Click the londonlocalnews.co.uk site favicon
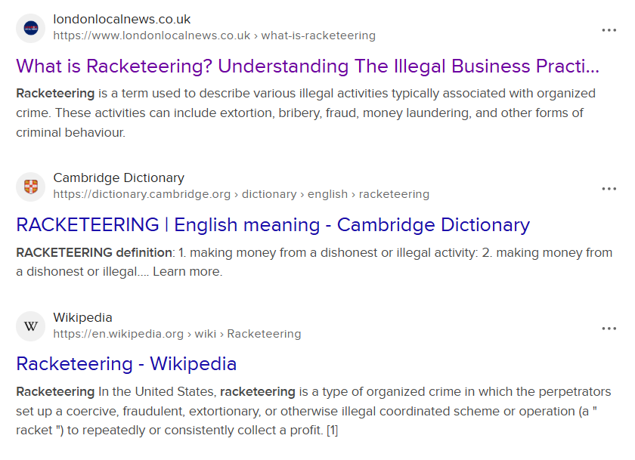Viewport: 635px width, 460px height. [x=31, y=28]
